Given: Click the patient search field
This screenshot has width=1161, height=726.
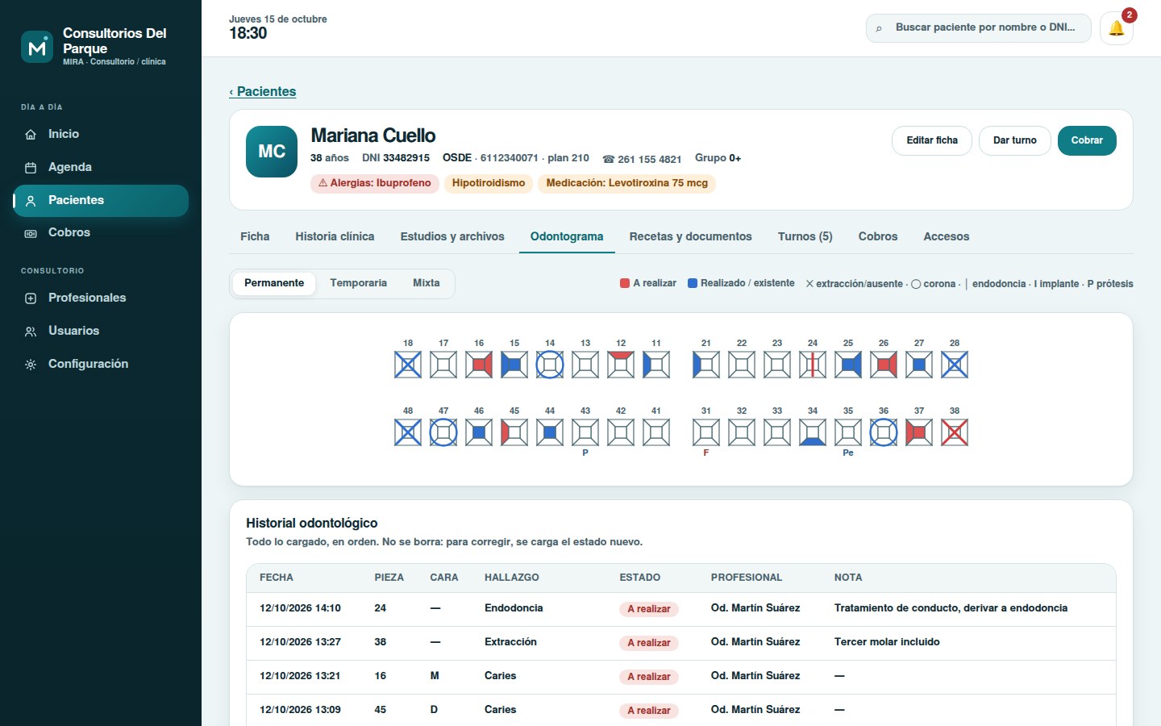Looking at the screenshot, I should 979,27.
